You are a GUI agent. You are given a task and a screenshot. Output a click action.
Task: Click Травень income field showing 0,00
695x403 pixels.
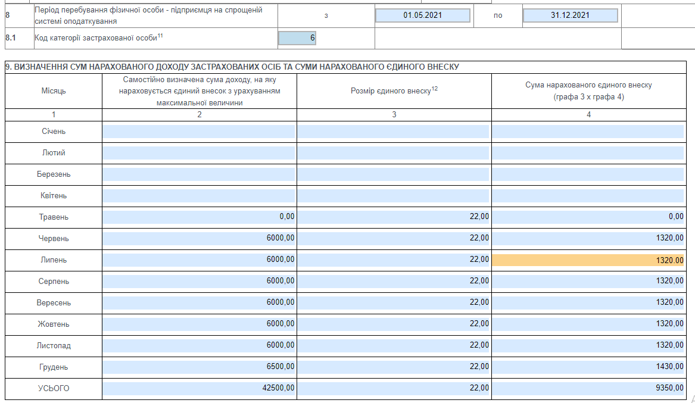click(x=198, y=217)
